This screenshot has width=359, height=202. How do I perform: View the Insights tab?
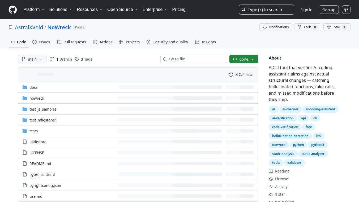(206, 42)
